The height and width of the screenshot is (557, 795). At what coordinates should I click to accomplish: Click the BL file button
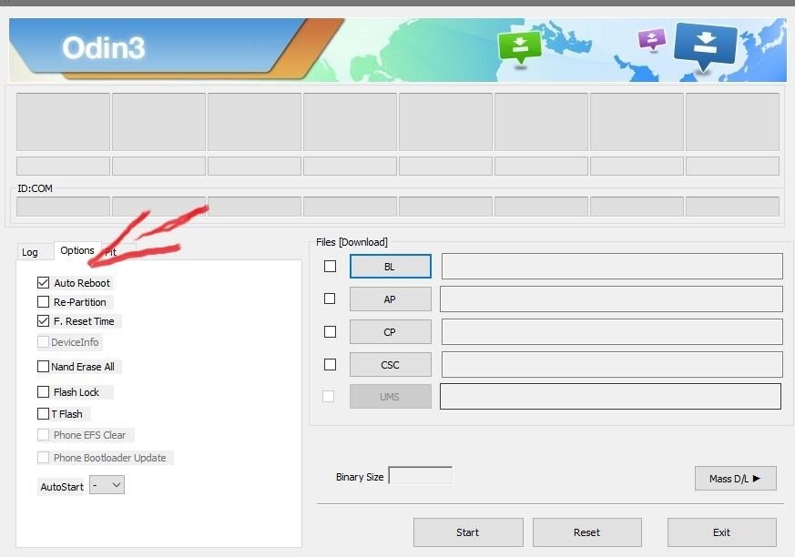point(391,267)
